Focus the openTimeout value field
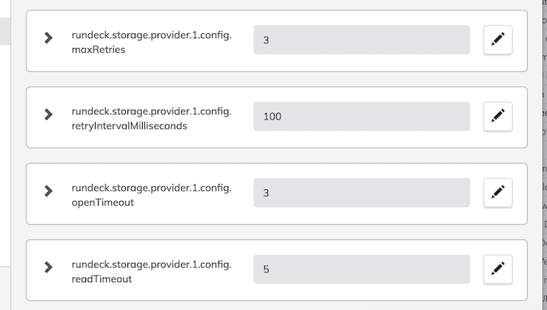 (x=361, y=193)
